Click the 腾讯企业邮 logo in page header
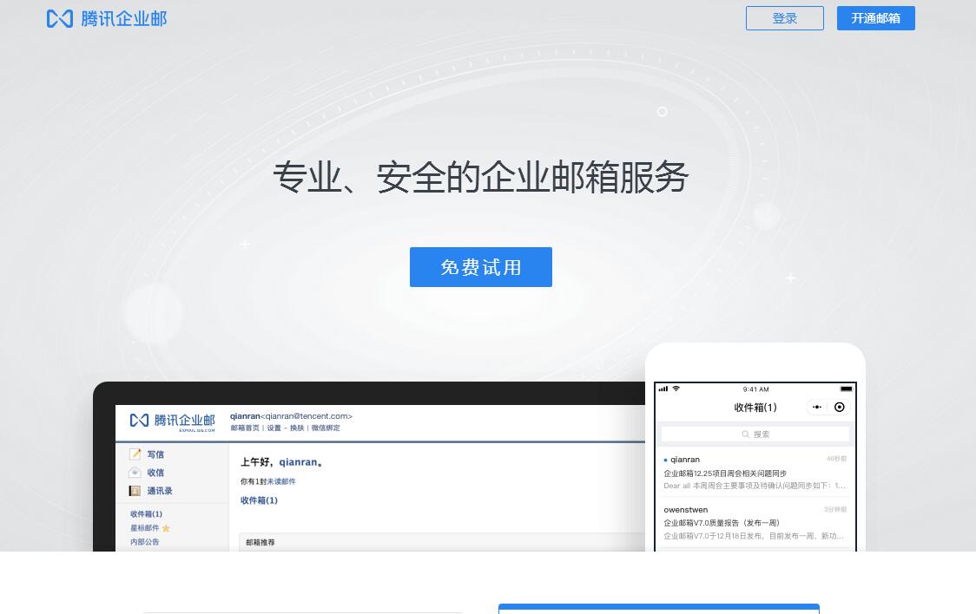Viewport: 976px width, 614px height. pos(106,18)
